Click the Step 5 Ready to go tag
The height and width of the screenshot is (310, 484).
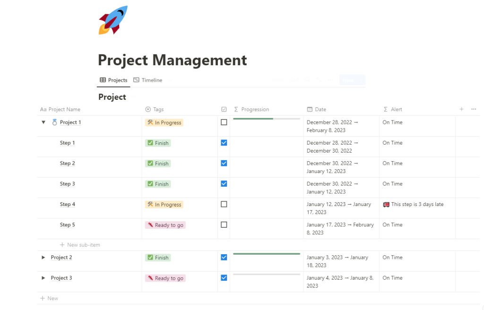165,225
